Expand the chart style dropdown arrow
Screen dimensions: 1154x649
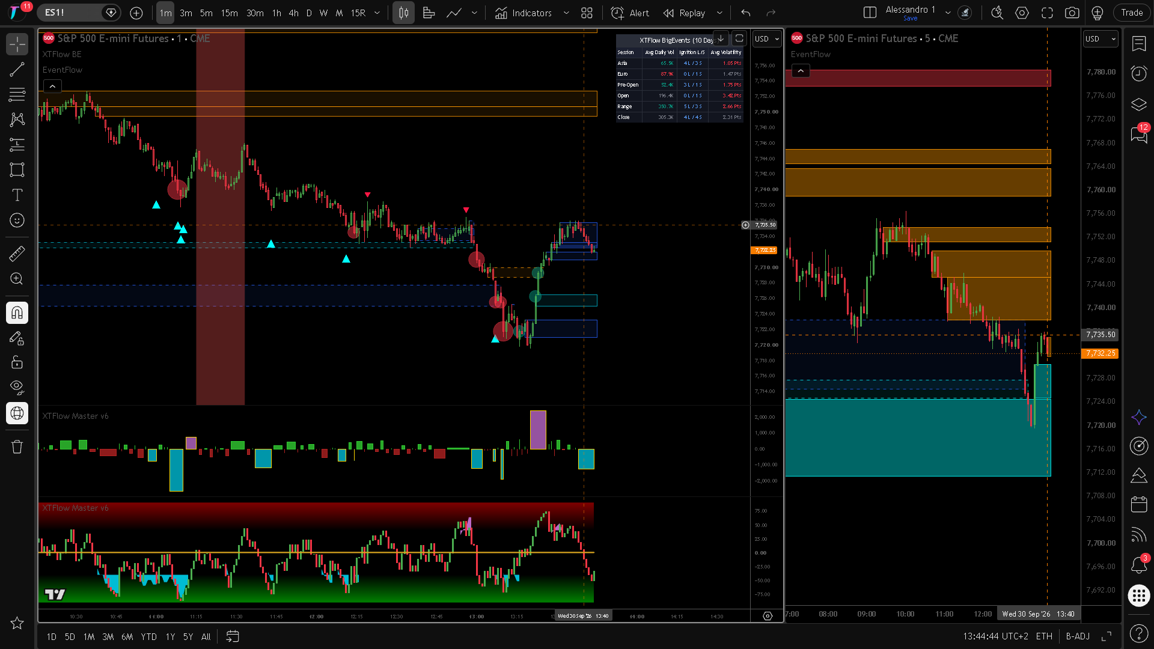click(x=475, y=13)
